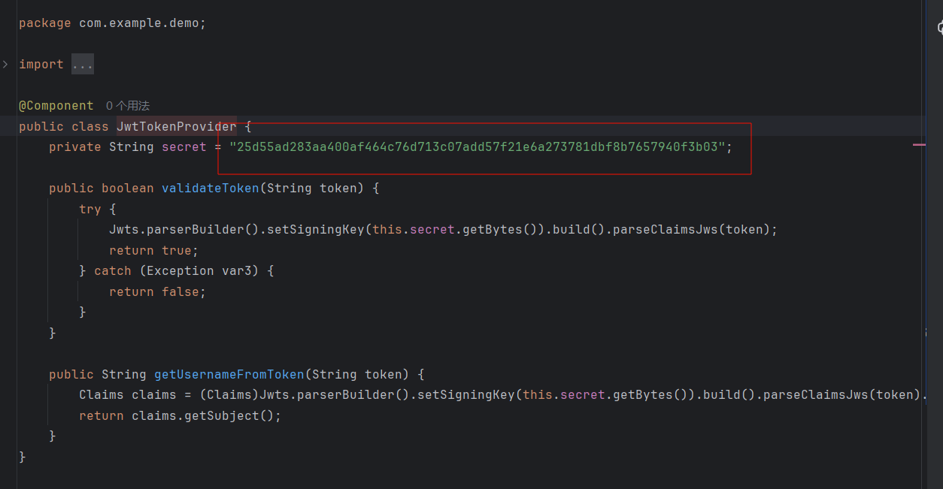Click the package name com.example.demo

point(139,23)
